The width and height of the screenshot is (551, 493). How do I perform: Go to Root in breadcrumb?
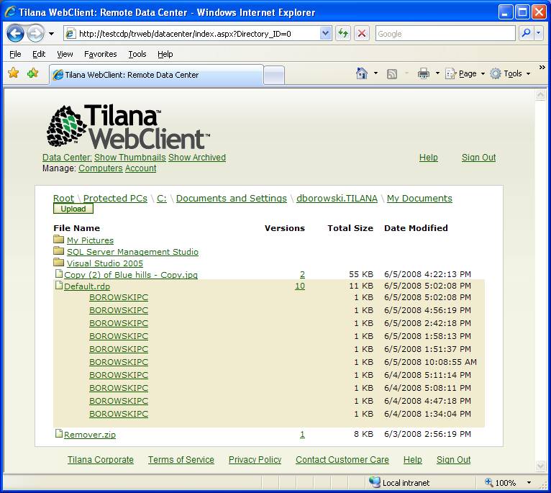pyautogui.click(x=63, y=199)
